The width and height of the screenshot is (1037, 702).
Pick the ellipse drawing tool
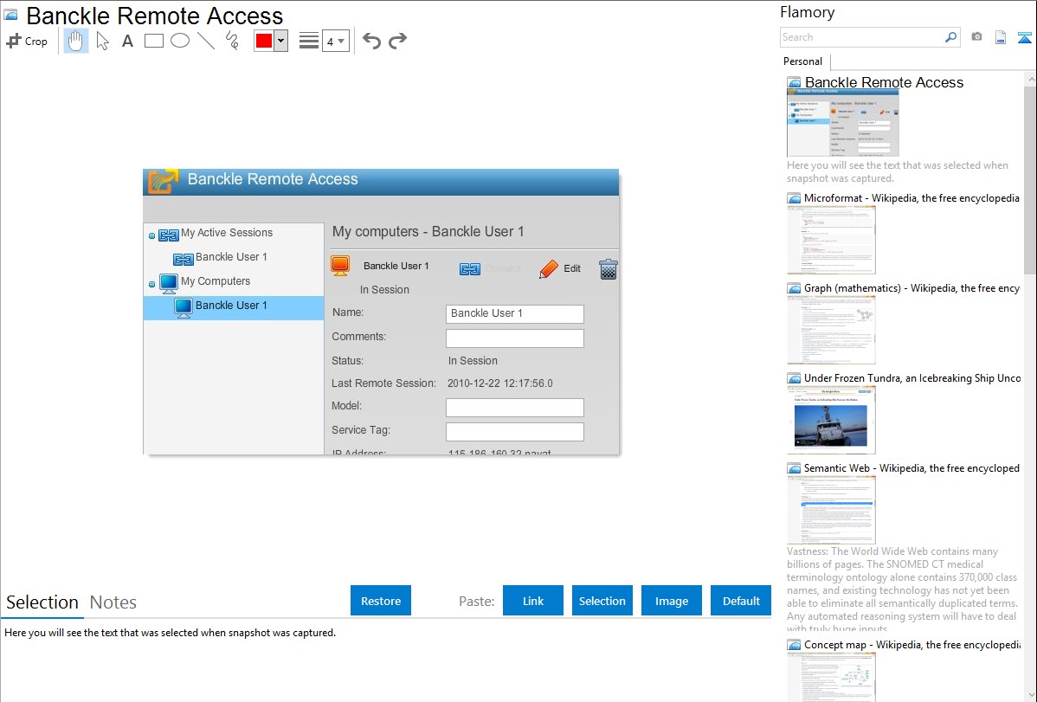pyautogui.click(x=180, y=41)
